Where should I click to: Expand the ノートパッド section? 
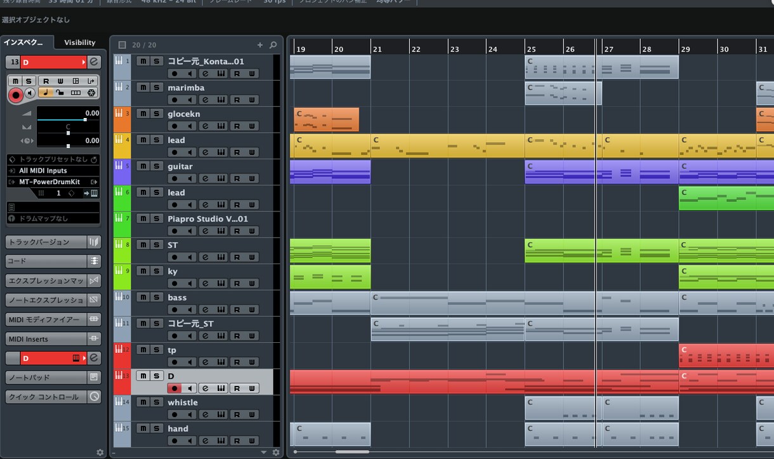coord(46,377)
